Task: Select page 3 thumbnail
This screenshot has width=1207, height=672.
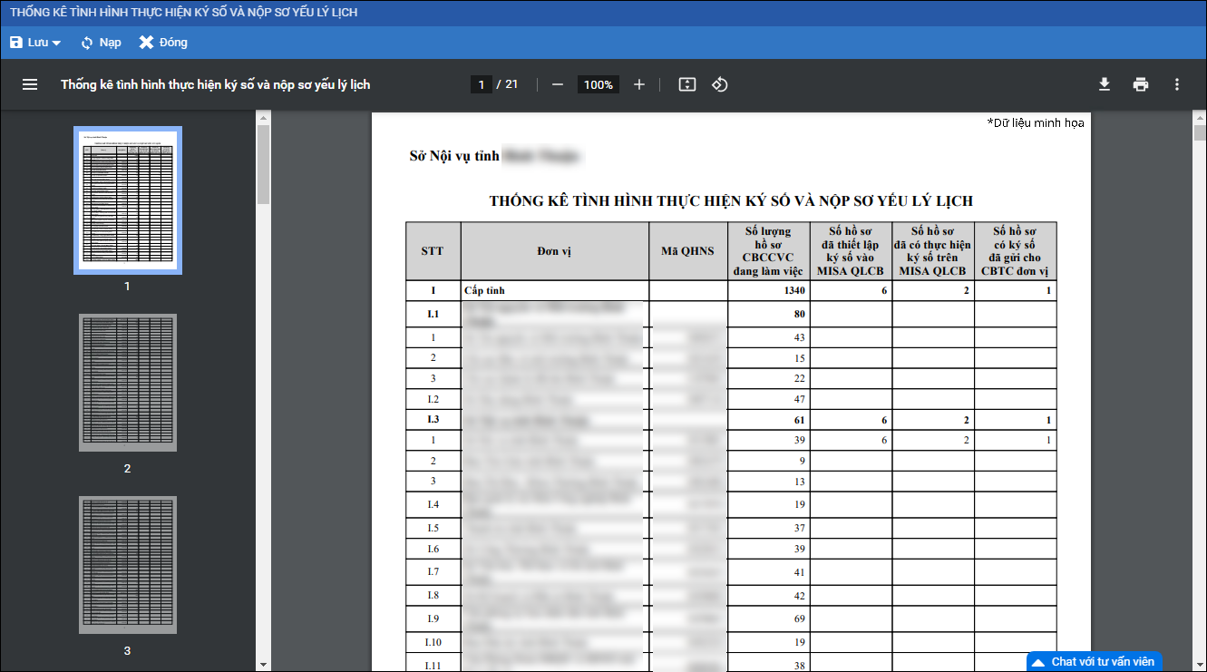Action: click(128, 565)
